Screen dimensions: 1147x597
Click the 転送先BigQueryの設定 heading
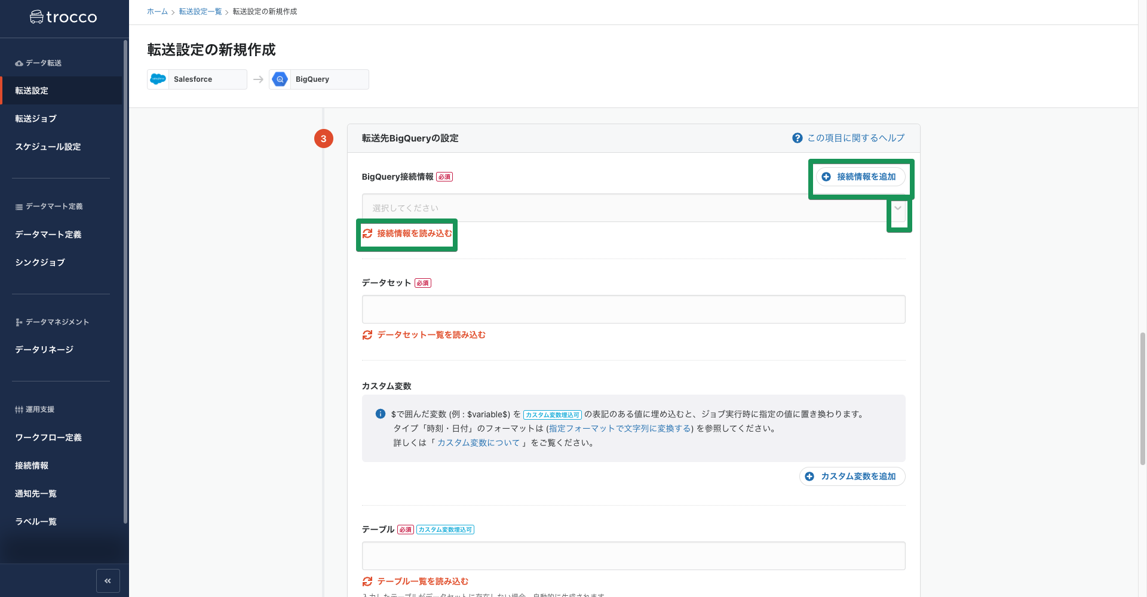click(410, 138)
